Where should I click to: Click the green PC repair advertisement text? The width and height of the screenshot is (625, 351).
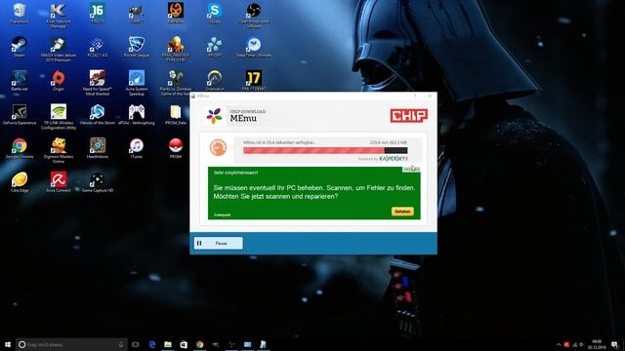pyautogui.click(x=313, y=192)
